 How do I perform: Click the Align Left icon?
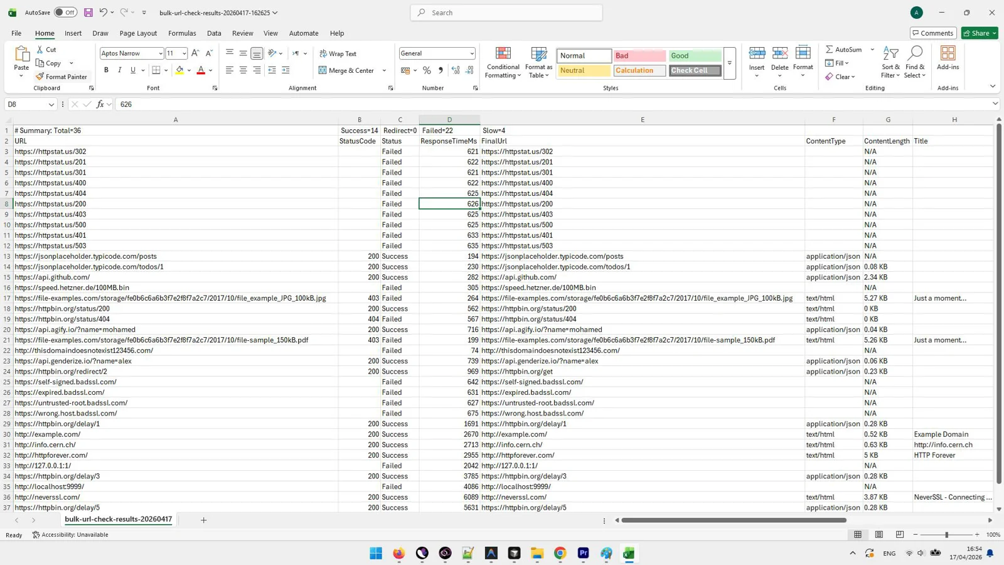230,70
